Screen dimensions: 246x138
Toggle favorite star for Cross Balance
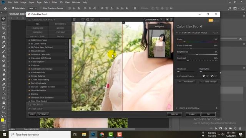pos(29,76)
